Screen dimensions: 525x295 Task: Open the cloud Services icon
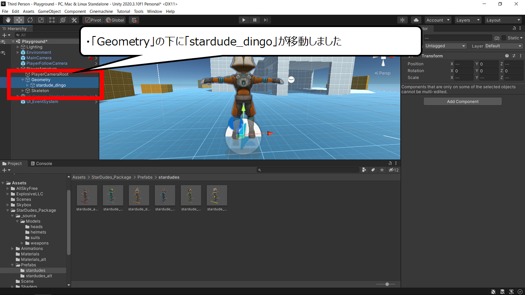click(x=416, y=20)
